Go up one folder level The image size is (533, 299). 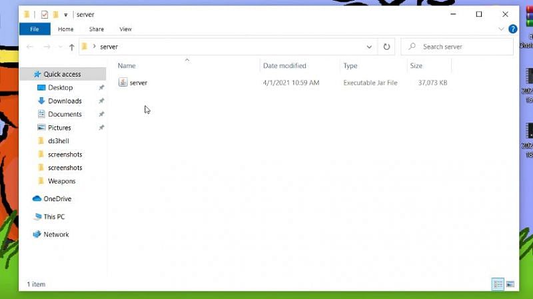(x=71, y=47)
